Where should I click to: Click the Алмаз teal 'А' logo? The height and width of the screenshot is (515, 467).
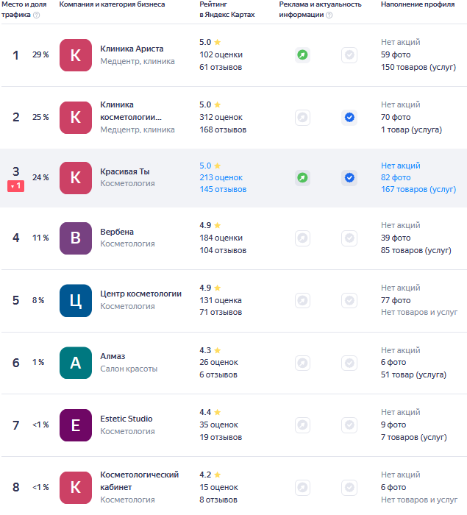76,363
